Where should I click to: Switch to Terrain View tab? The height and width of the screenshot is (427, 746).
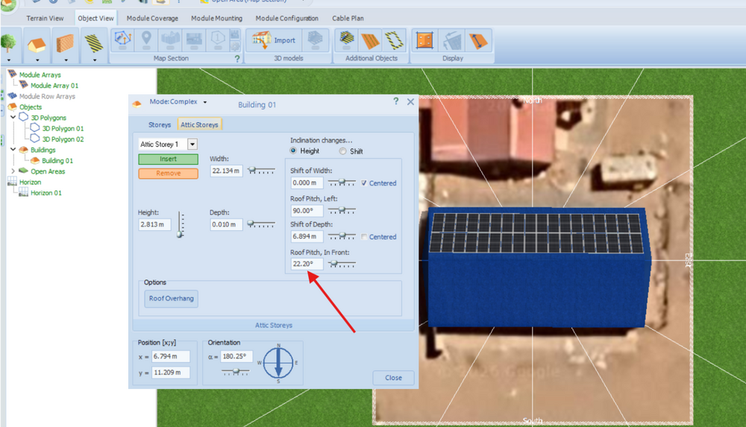point(45,18)
